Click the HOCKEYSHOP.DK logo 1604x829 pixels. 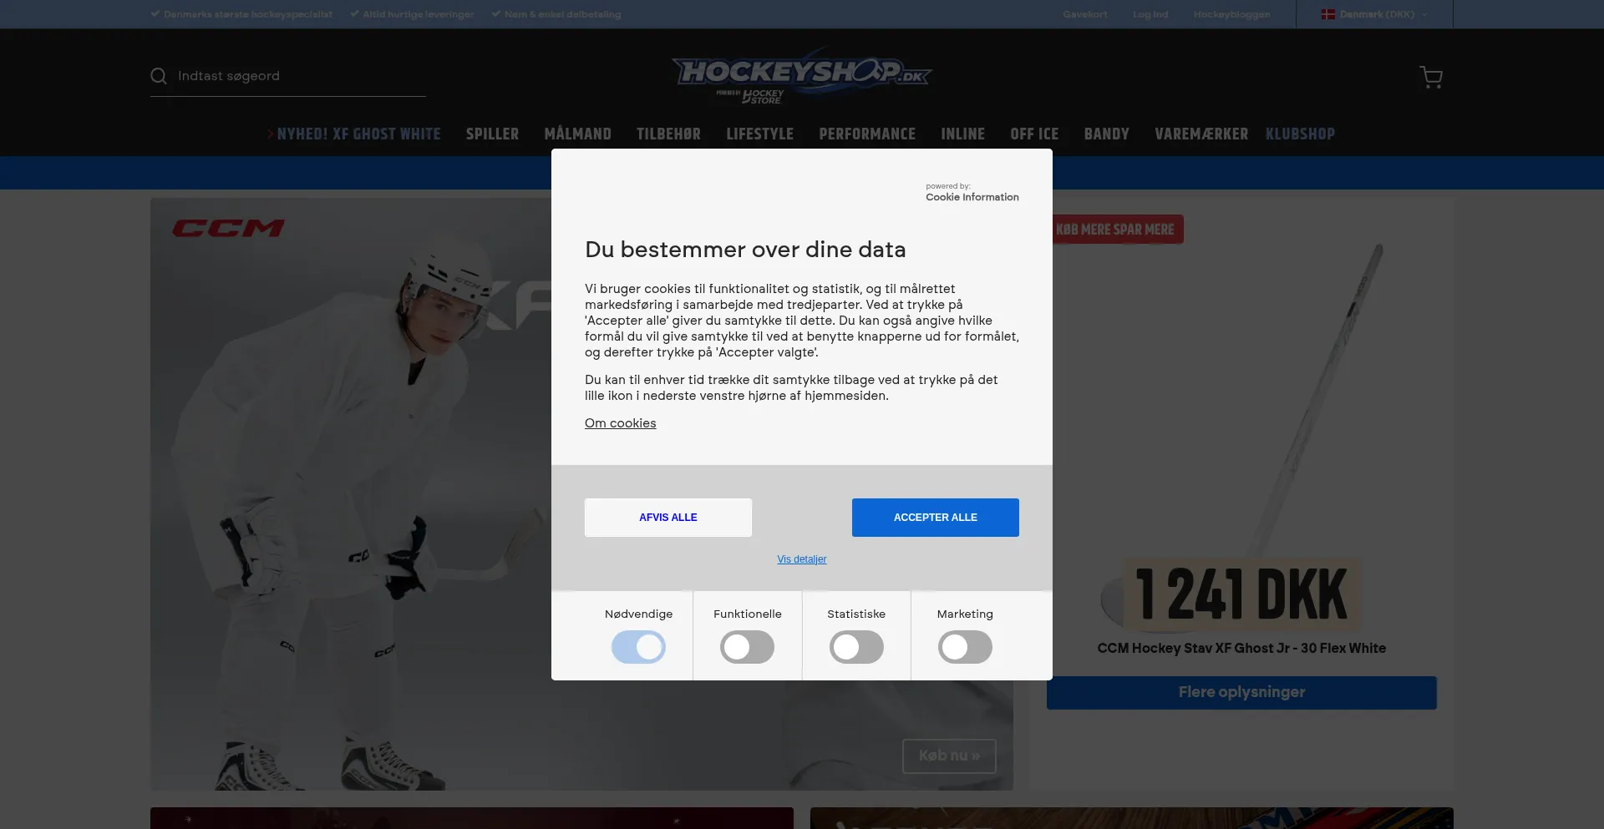click(x=800, y=75)
